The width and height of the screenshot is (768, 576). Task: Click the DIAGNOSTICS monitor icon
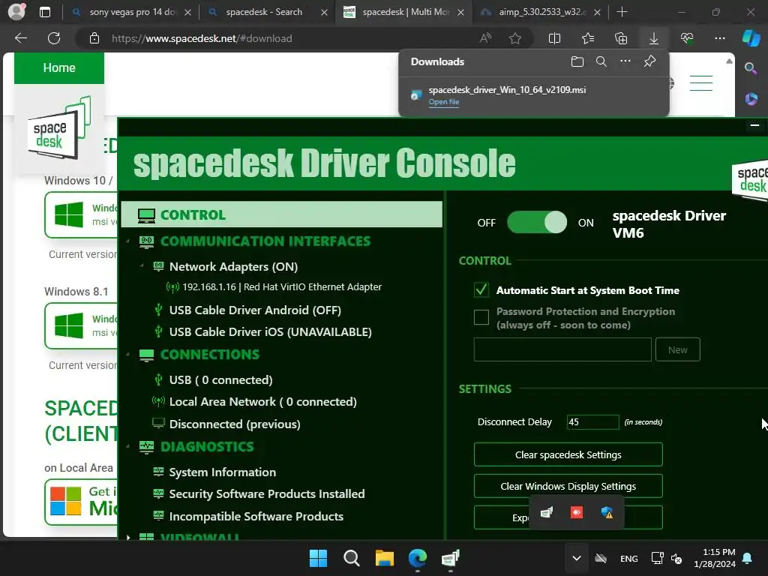tap(146, 447)
